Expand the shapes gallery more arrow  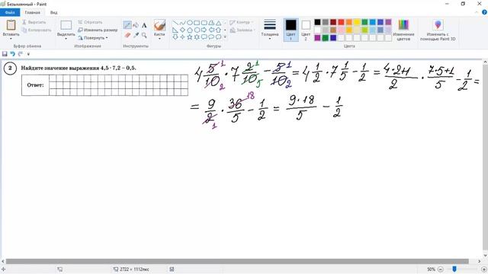coord(225,37)
